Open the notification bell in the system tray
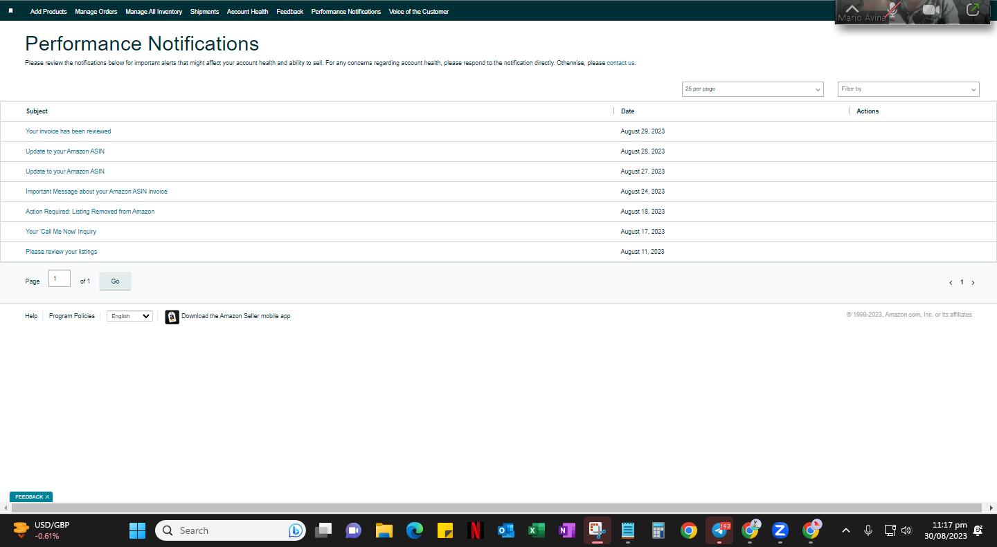The height and width of the screenshot is (547, 997). pos(978,530)
